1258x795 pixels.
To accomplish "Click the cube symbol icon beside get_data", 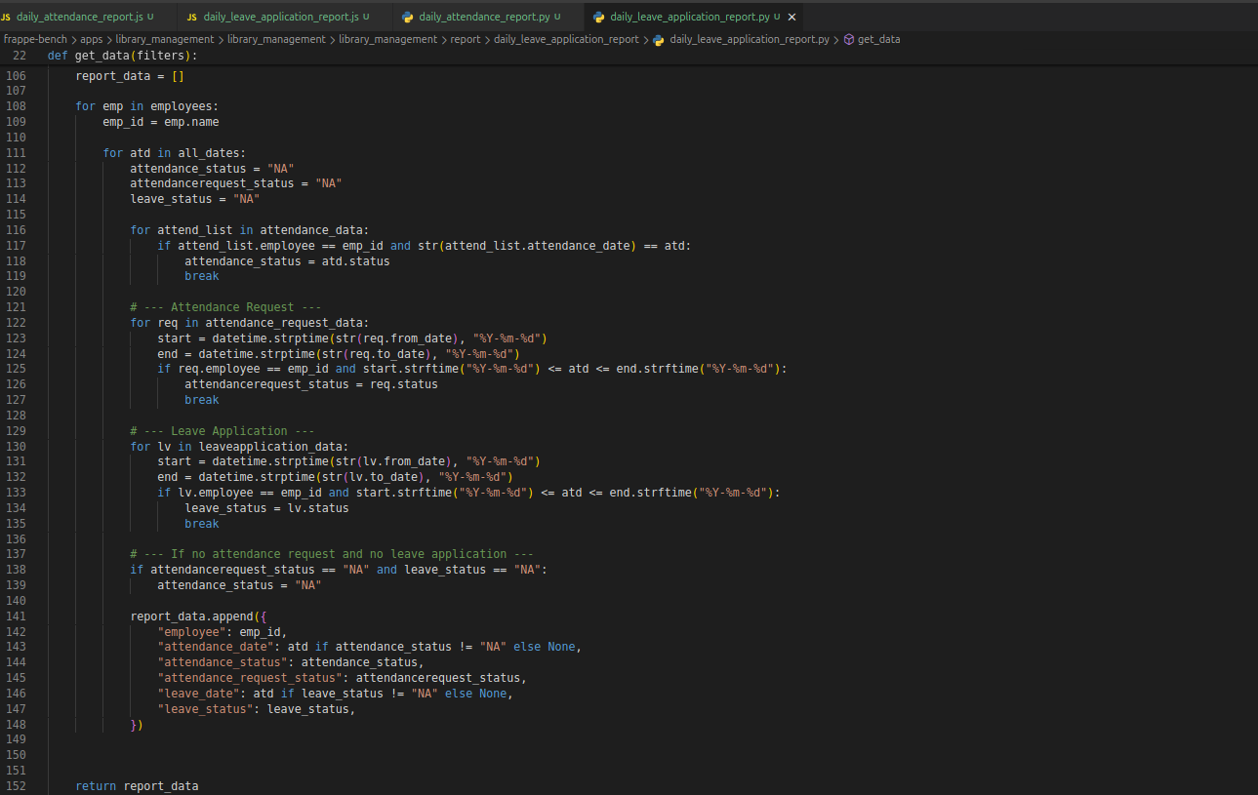I will coord(848,40).
